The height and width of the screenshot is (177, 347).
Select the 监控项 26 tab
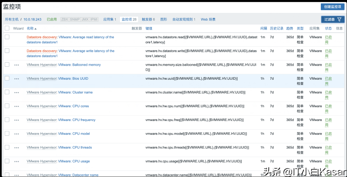(129, 20)
